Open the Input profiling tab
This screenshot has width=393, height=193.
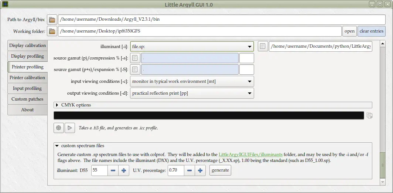coord(27,88)
